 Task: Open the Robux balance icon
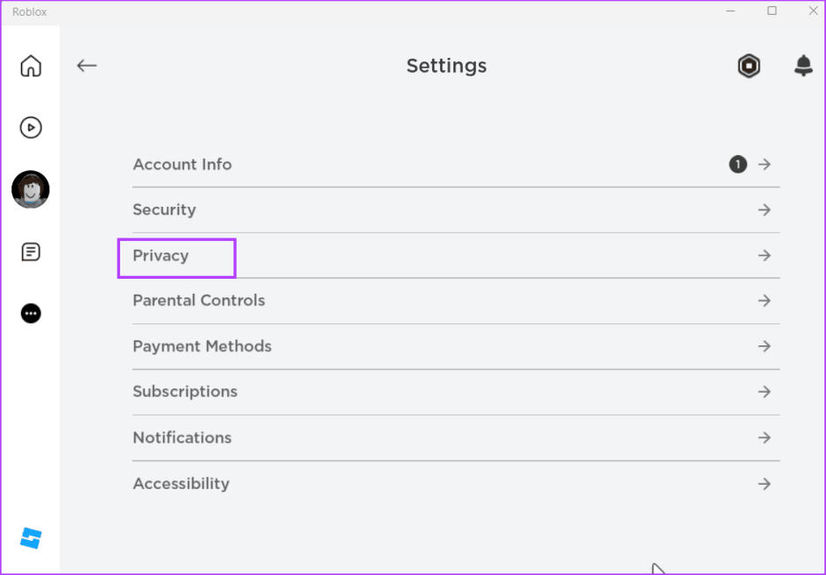coord(749,66)
